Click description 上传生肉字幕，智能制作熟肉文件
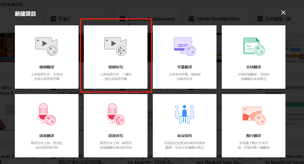The image size is (304, 164). click(x=185, y=77)
